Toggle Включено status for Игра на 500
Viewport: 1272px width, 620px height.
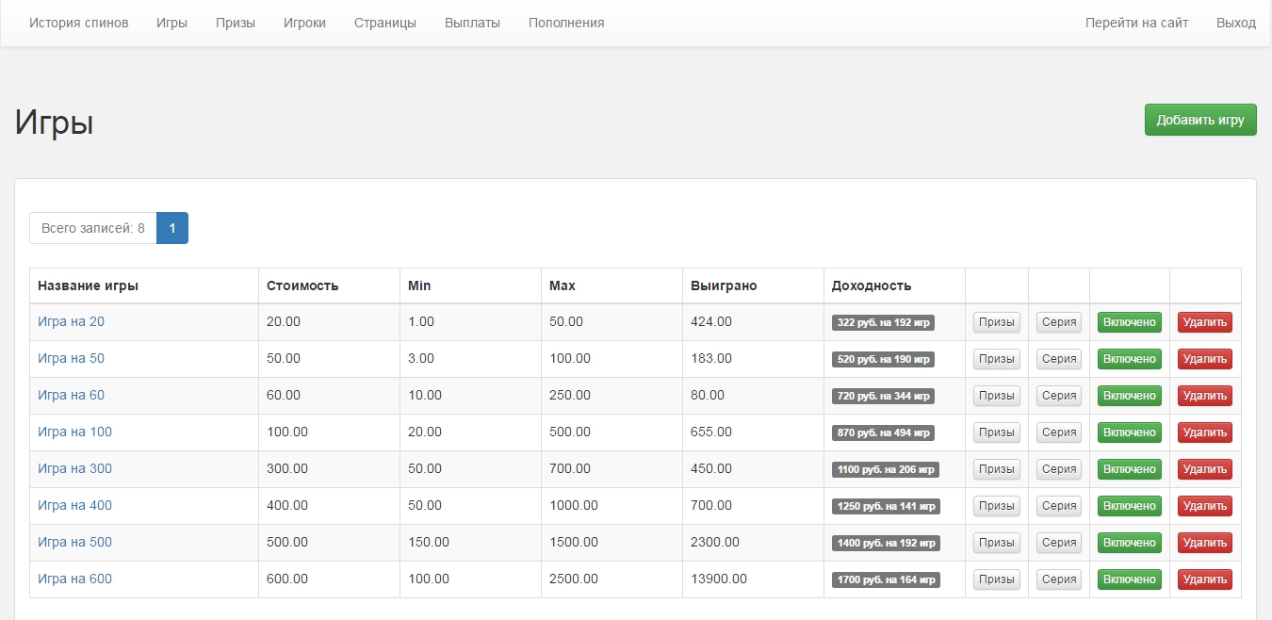pos(1129,543)
